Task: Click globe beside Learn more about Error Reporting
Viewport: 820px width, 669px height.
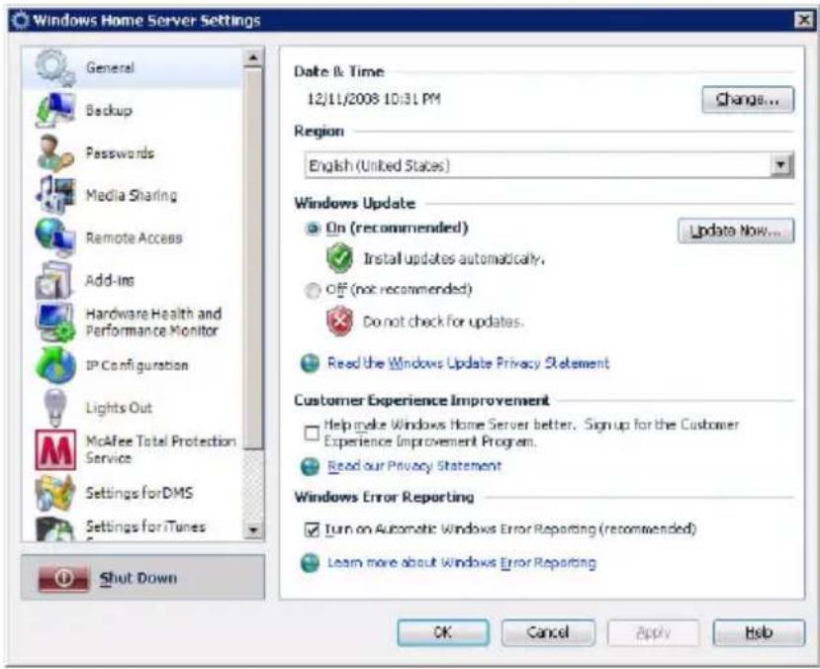Action: coord(310,563)
